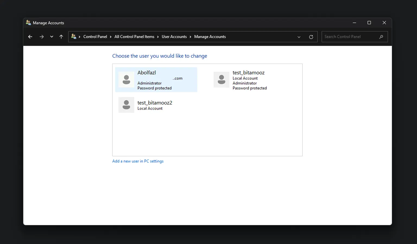Select the Abolfazl administrator account
The image size is (417, 244).
point(156,80)
